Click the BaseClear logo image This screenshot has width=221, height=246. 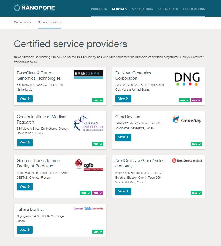(x=89, y=74)
